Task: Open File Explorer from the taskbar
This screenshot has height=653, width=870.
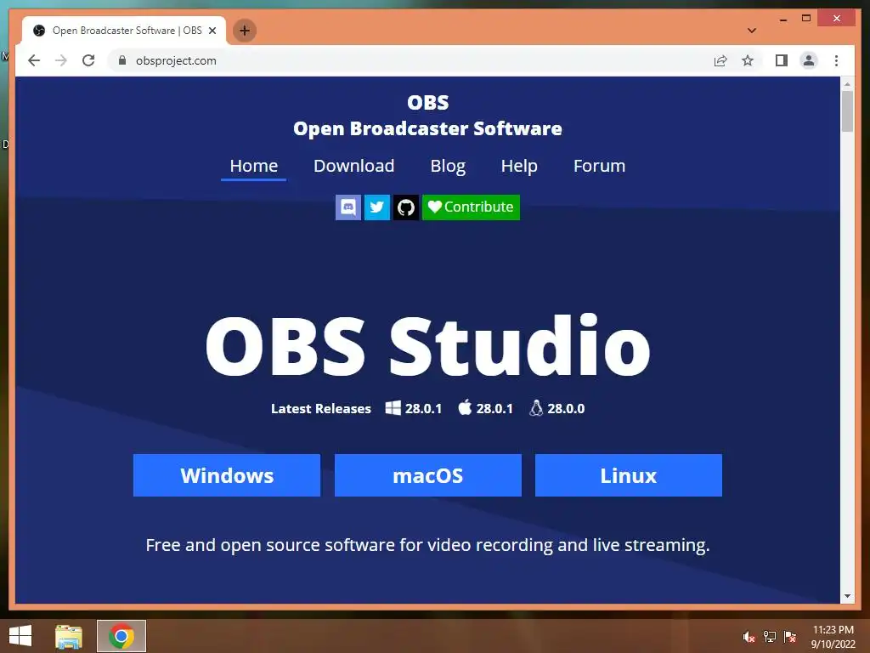Action: (x=69, y=636)
